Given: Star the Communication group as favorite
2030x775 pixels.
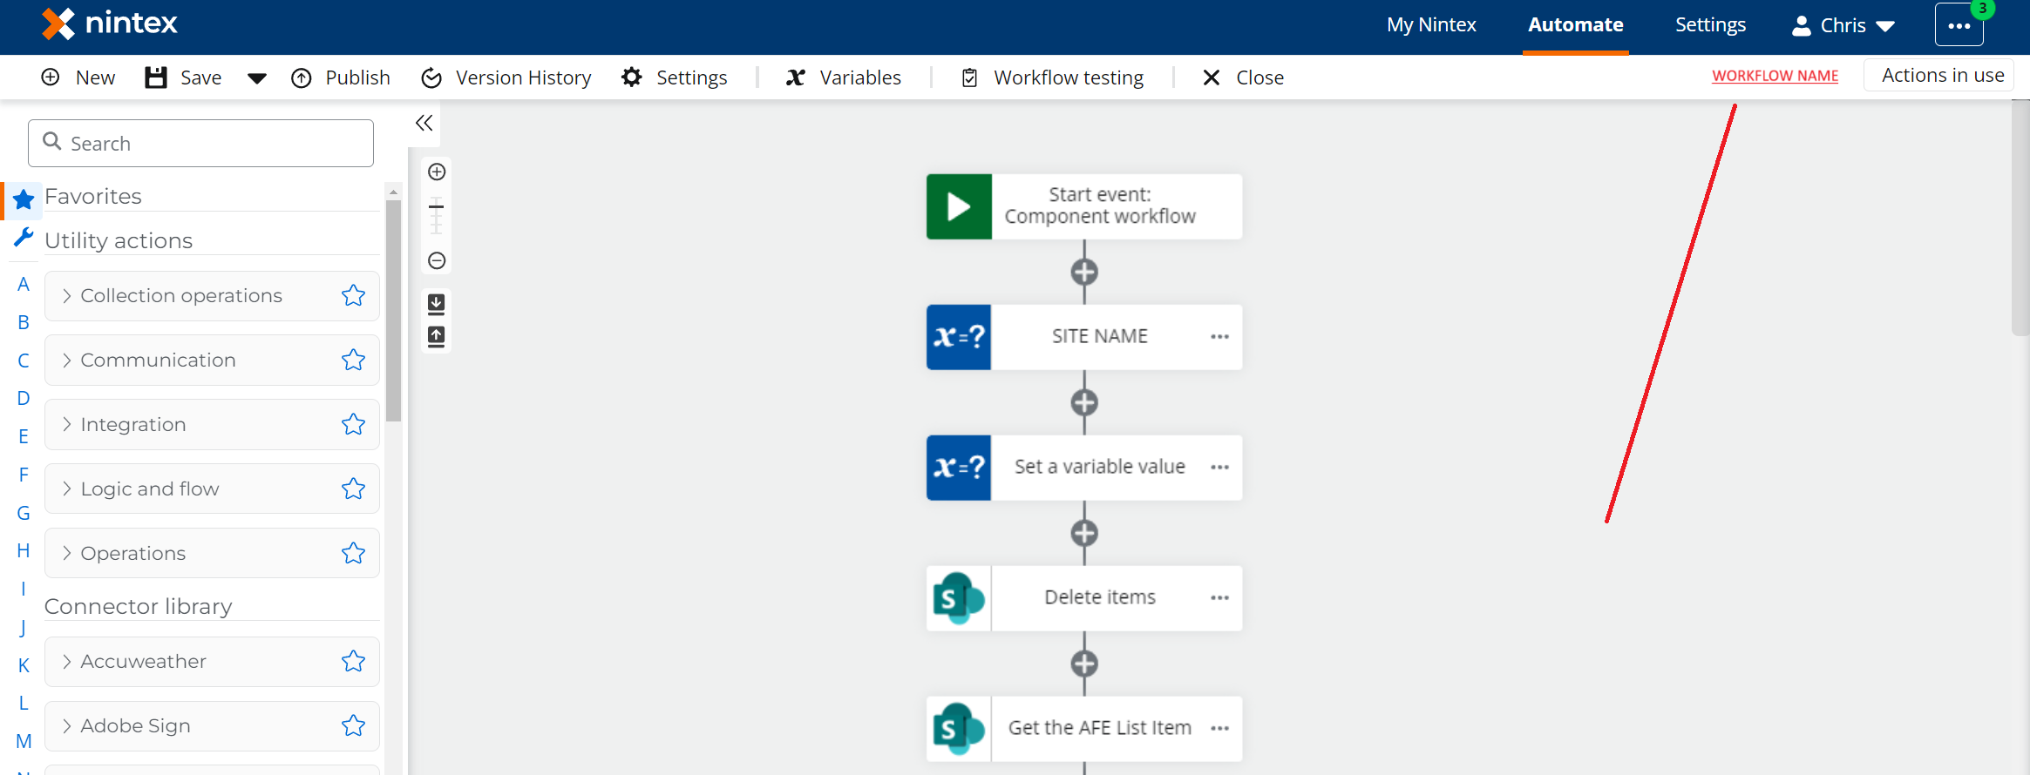Looking at the screenshot, I should click(x=353, y=361).
